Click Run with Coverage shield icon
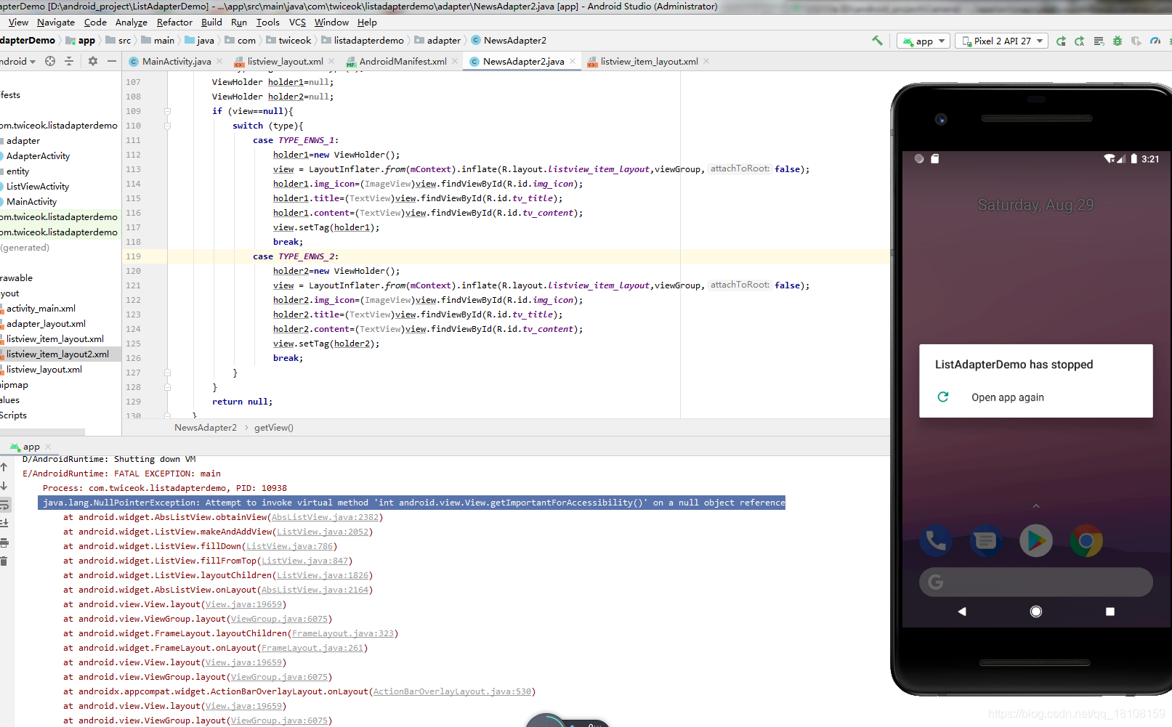 pos(1136,41)
